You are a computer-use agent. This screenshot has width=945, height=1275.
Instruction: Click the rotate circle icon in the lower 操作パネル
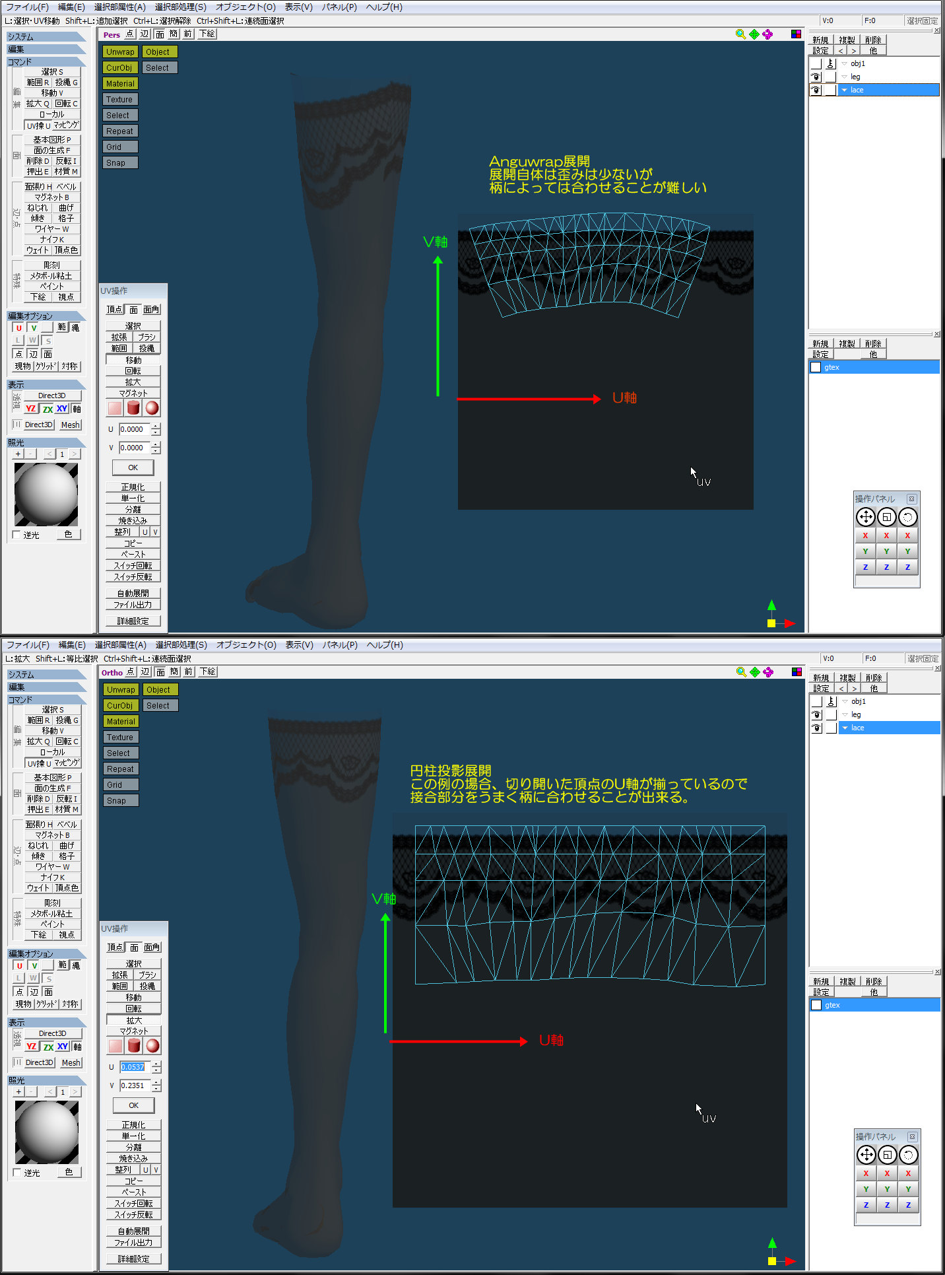pos(908,1155)
